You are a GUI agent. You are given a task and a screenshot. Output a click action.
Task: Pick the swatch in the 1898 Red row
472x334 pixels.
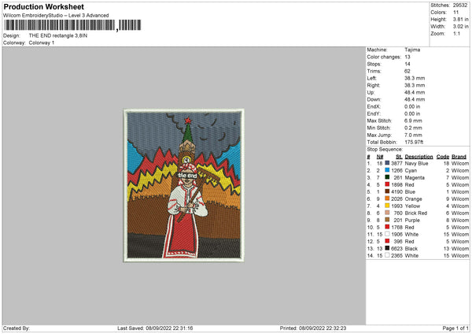tap(387, 184)
